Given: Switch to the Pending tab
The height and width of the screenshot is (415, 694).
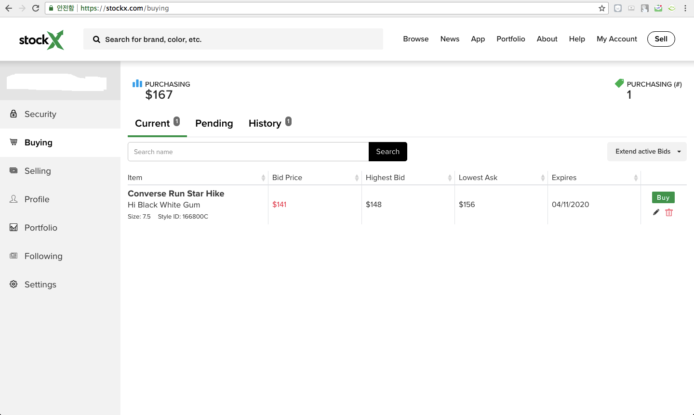Looking at the screenshot, I should [x=214, y=123].
